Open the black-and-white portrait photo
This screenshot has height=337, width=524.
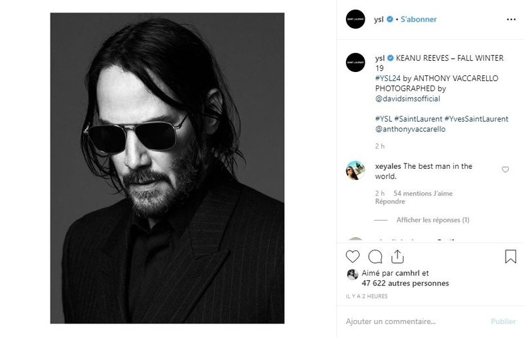(x=167, y=168)
